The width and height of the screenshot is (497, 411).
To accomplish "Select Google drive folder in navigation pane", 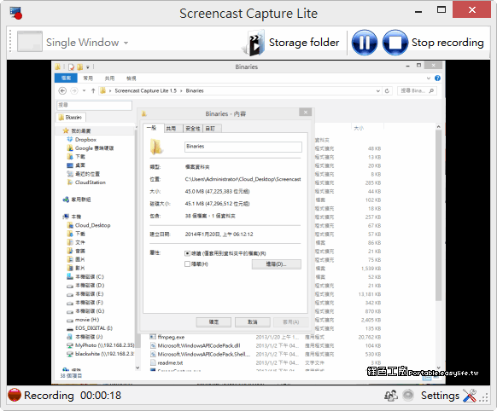I will [91, 148].
